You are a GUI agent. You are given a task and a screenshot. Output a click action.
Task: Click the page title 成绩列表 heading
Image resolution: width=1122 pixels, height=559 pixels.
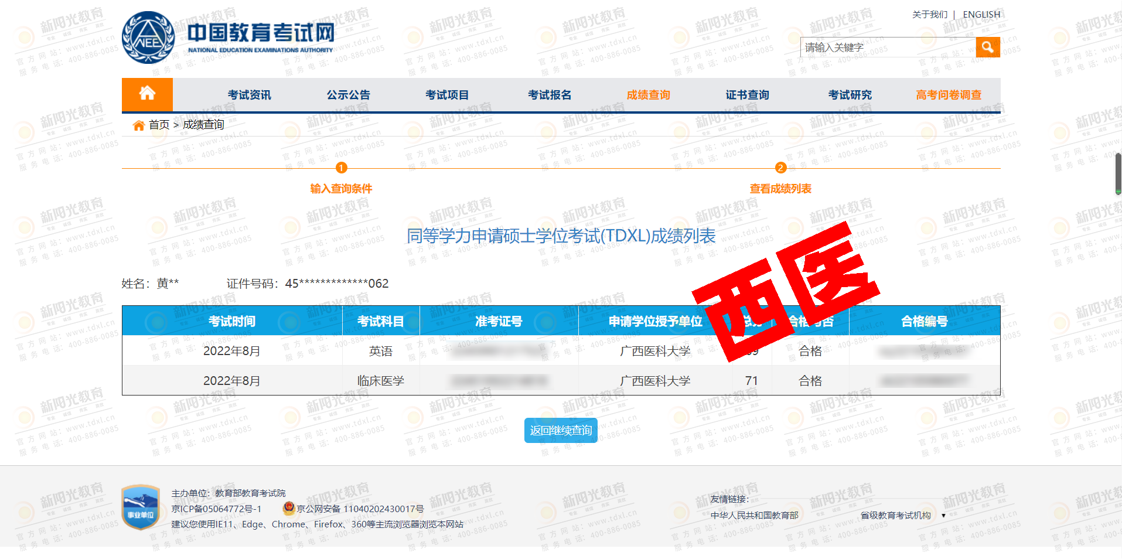click(x=561, y=236)
